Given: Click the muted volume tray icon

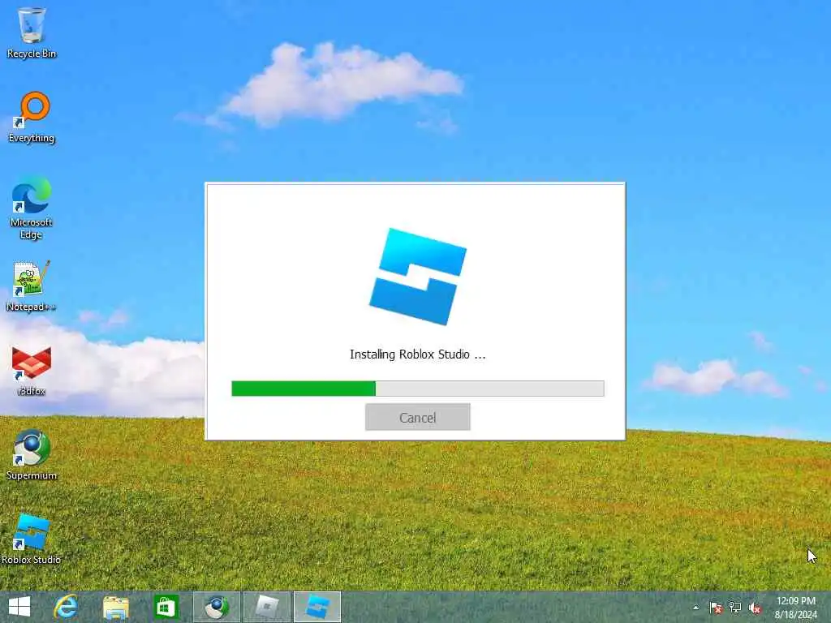Looking at the screenshot, I should 755,608.
